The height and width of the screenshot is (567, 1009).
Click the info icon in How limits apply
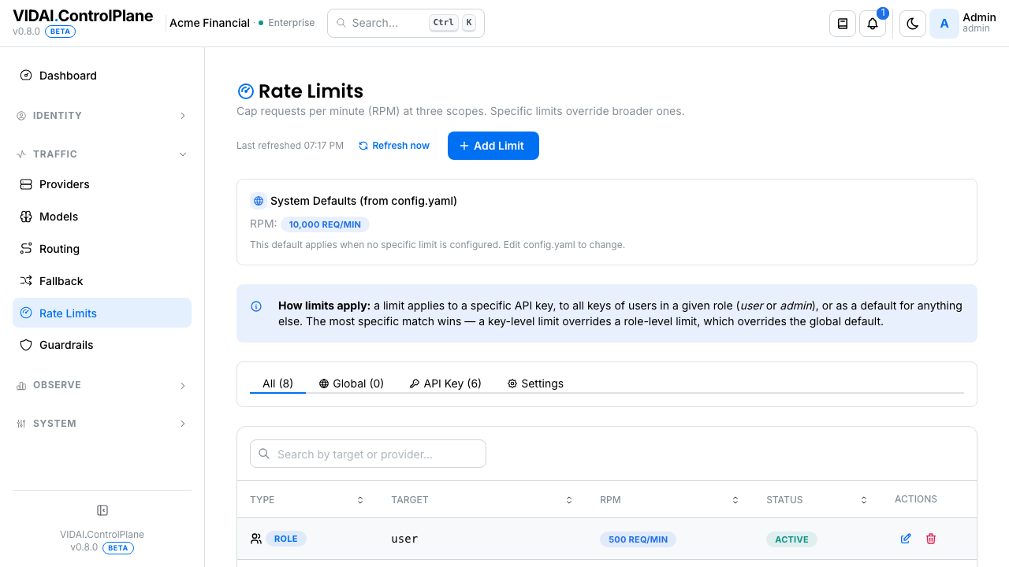click(256, 306)
